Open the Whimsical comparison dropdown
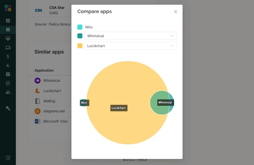Viewport: 254px width, 165px height. [130, 36]
